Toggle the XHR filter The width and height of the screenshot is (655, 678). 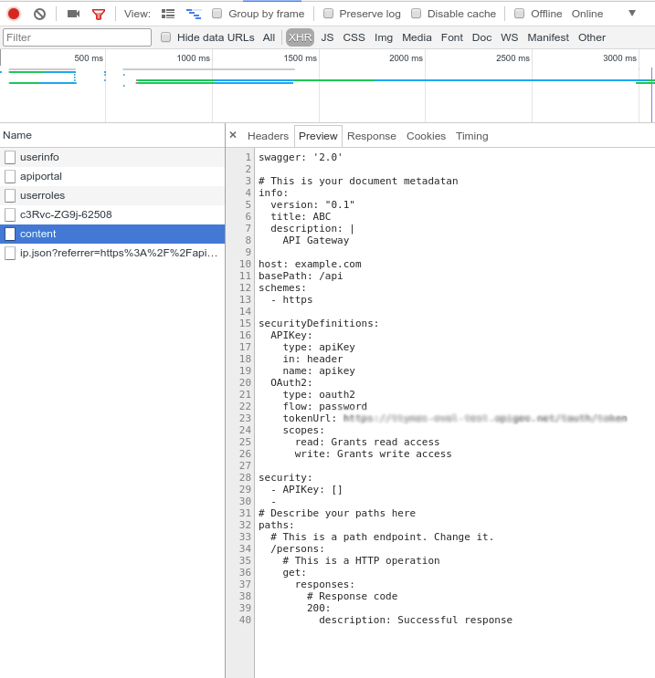tap(300, 37)
